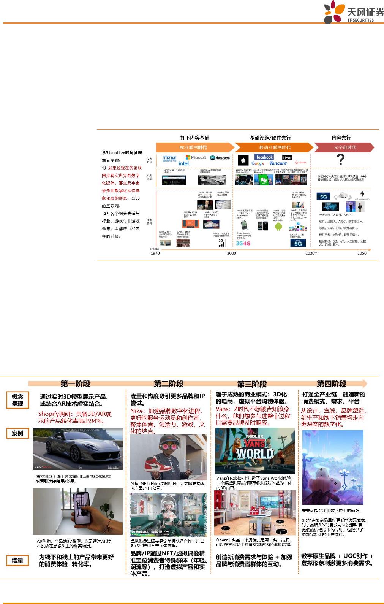This screenshot has height=604, width=384.
Task: Click the TF Securities logo
Action: pos(354,12)
